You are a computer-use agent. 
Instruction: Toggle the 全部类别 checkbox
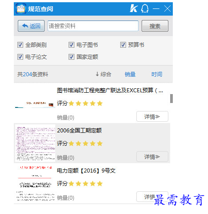(20, 45)
